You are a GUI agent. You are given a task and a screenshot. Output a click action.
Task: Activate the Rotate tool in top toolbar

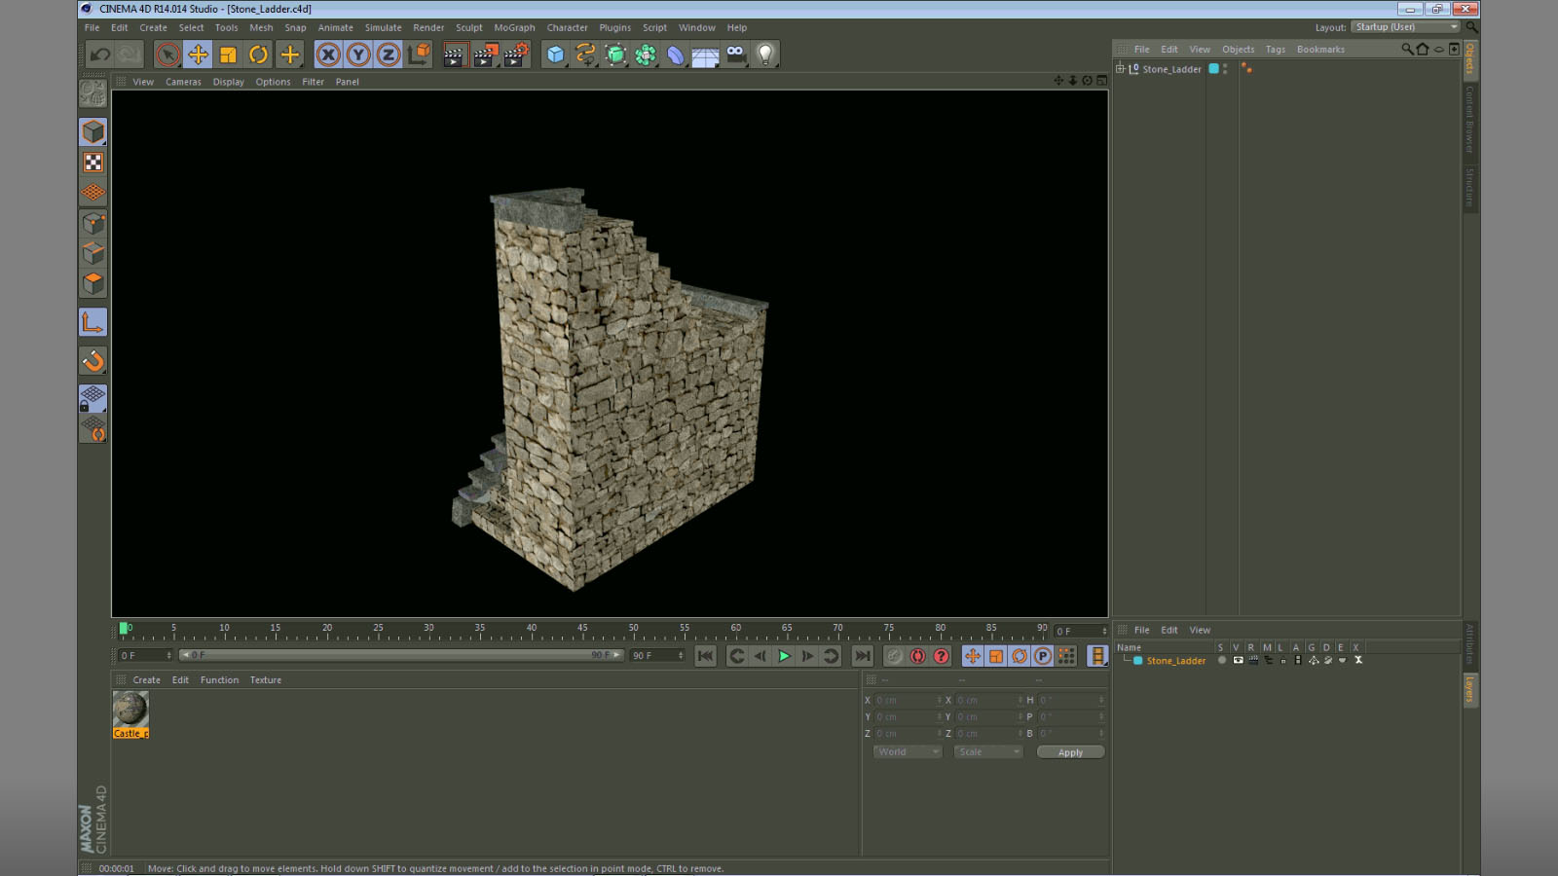tap(258, 55)
